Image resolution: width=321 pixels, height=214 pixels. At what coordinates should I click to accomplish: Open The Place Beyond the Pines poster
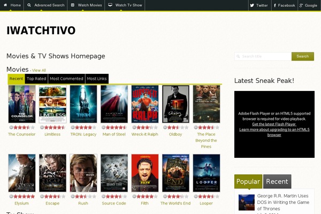pyautogui.click(x=207, y=104)
